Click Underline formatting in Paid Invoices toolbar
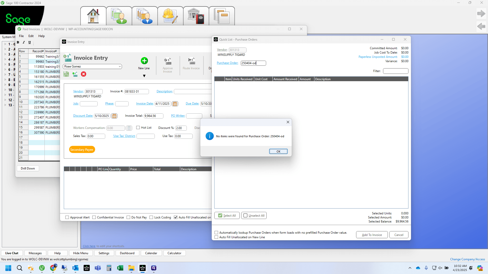Viewport: 488px width, 274px height. click(x=29, y=42)
